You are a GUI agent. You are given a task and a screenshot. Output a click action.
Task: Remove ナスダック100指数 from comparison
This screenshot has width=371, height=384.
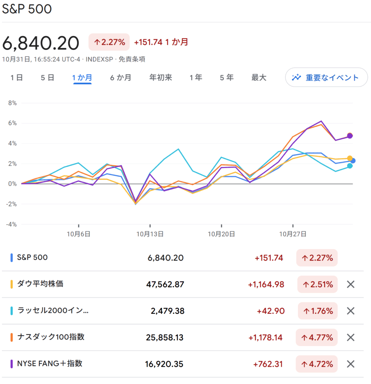(350, 337)
